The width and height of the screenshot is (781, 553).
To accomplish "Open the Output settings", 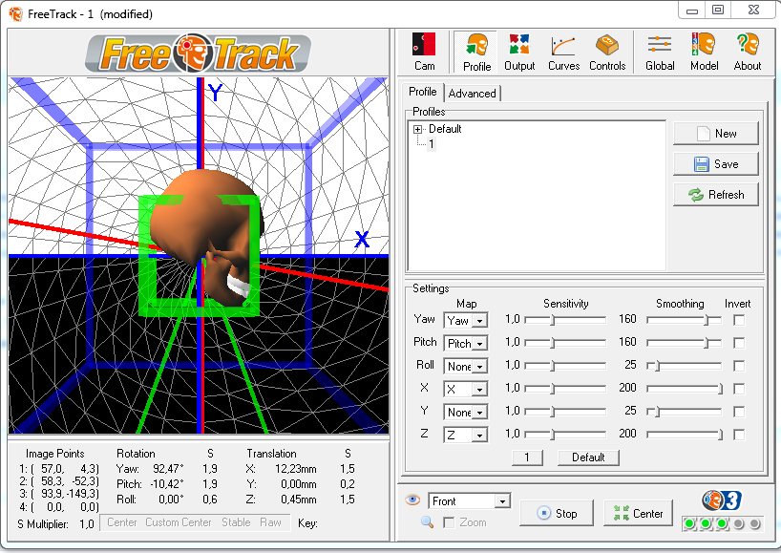I will point(519,52).
